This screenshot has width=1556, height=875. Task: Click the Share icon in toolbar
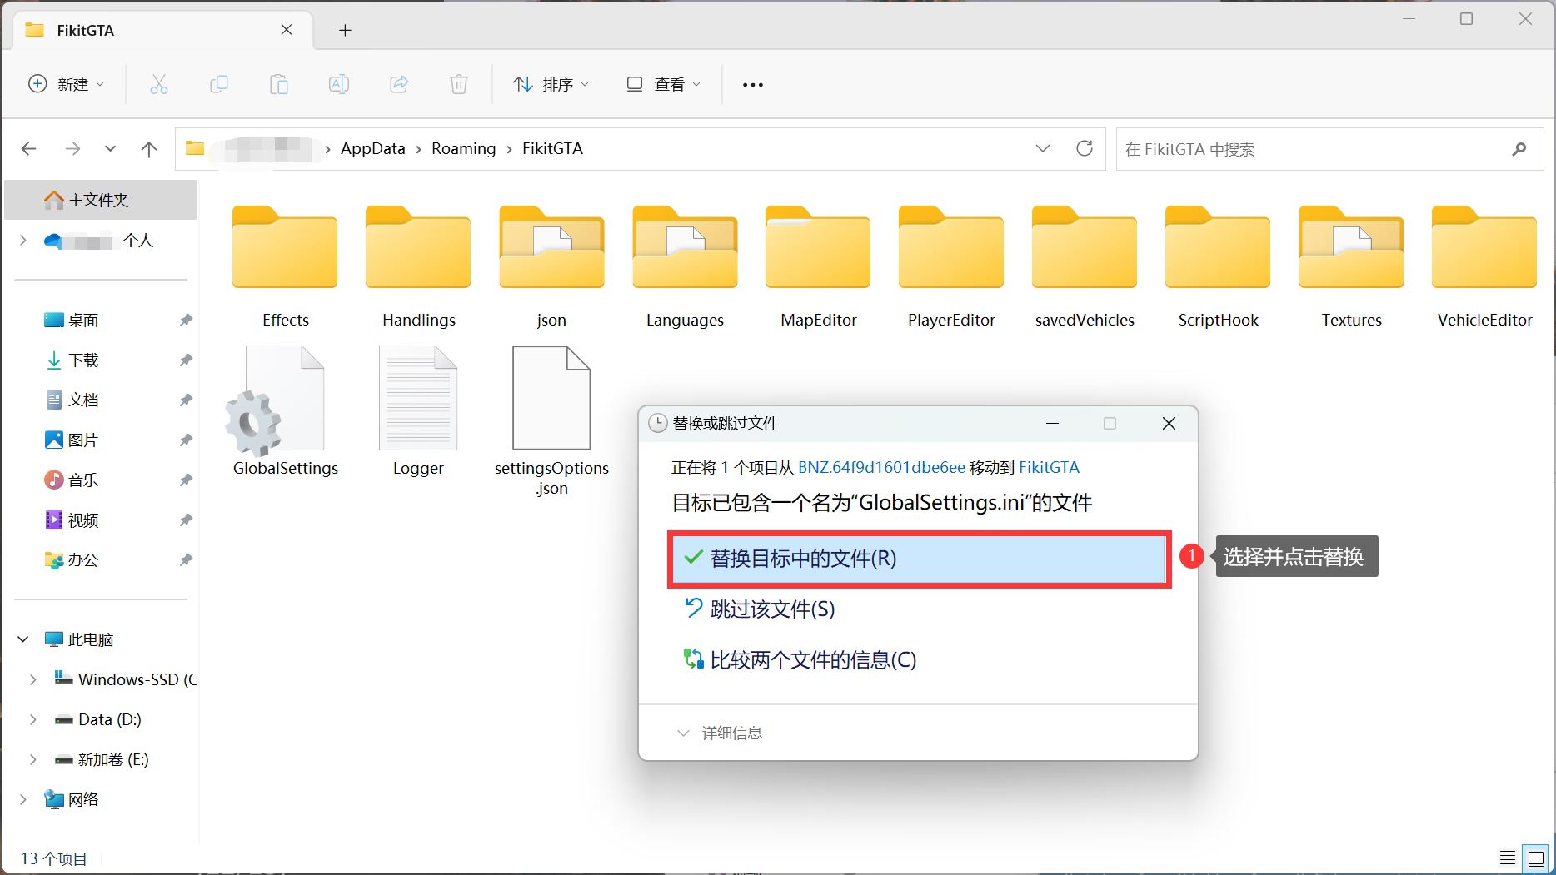pos(399,84)
